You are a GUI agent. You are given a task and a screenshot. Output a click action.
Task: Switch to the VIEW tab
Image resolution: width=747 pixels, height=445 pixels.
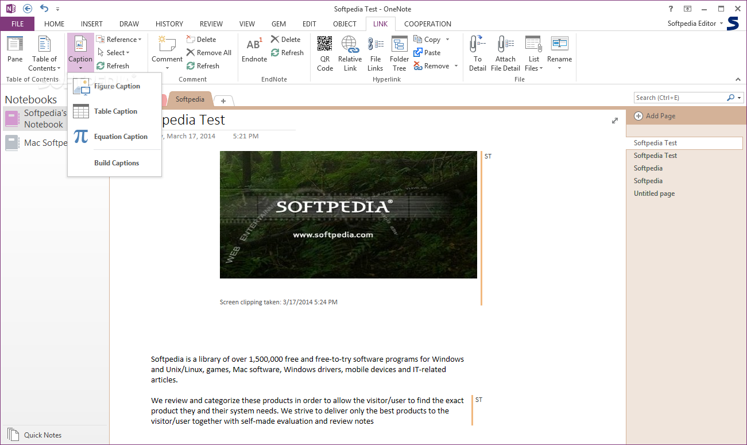click(x=247, y=24)
